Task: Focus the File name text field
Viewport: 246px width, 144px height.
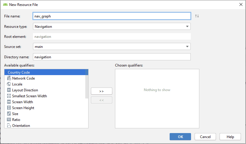Action: click(x=112, y=16)
